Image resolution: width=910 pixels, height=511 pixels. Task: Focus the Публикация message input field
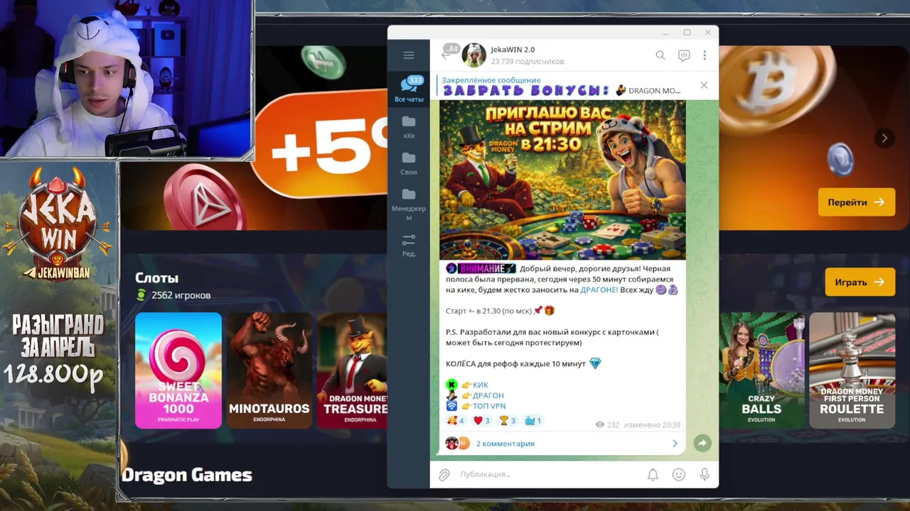pos(547,474)
